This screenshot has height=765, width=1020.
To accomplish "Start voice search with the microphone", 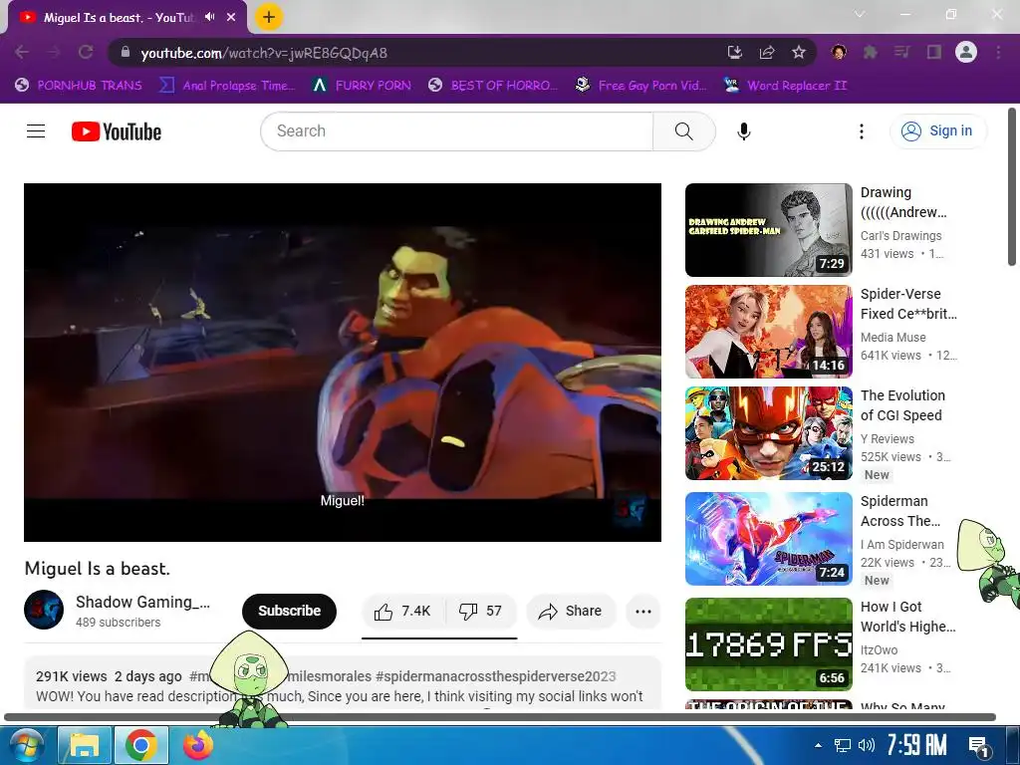I will pyautogui.click(x=743, y=131).
